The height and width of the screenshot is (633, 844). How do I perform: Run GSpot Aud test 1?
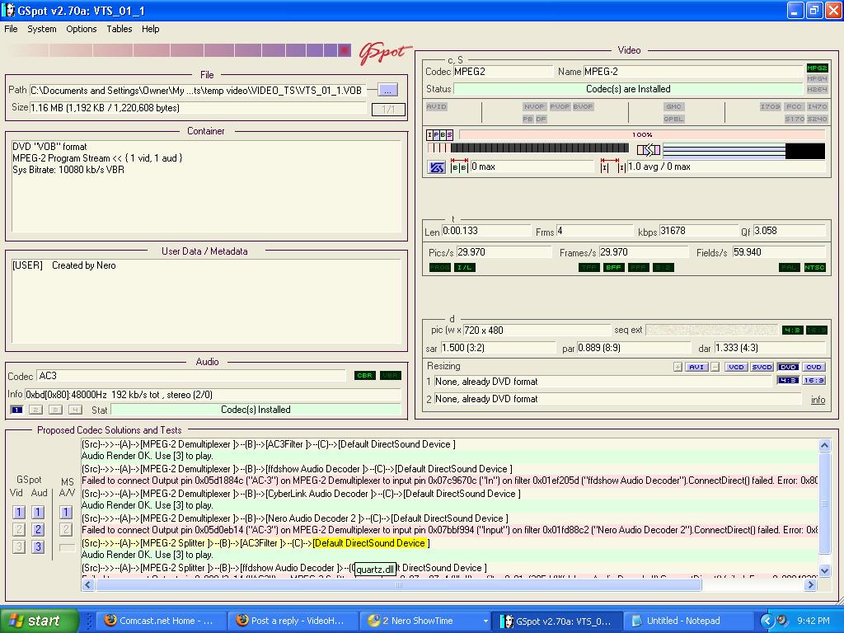[38, 513]
